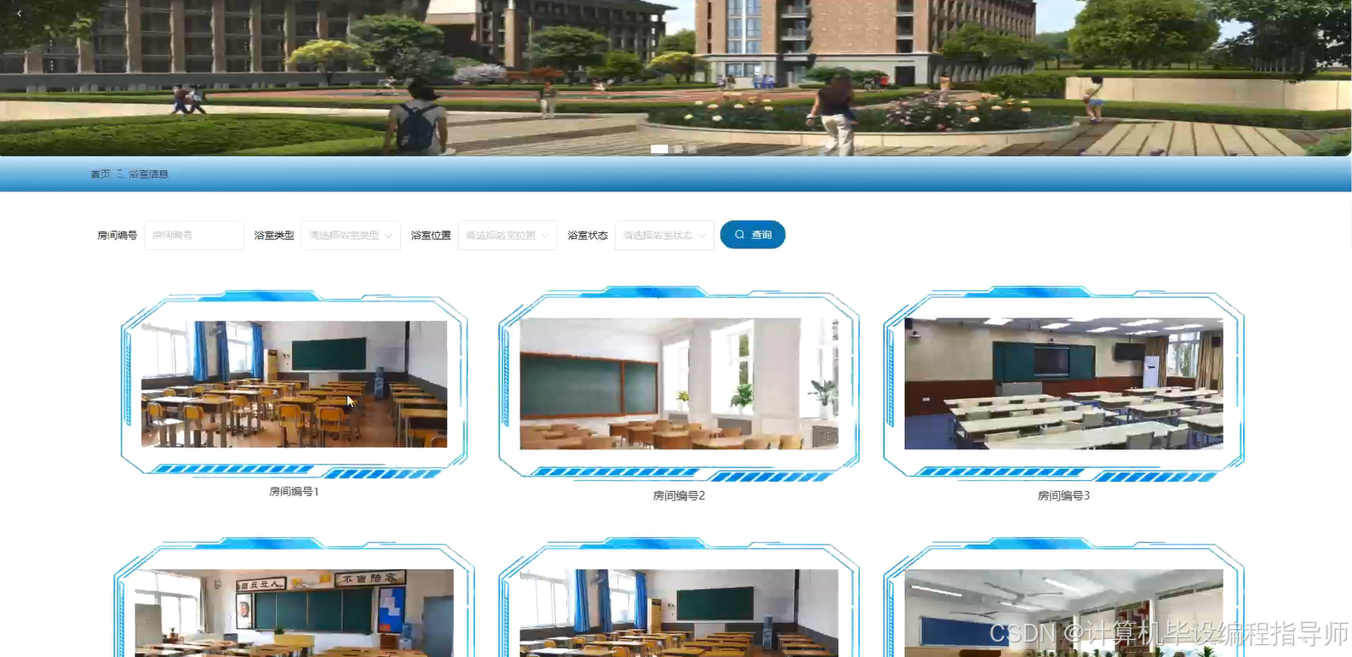Open the 房间编号2 classroom thumbnail
1352x657 pixels.
point(679,384)
